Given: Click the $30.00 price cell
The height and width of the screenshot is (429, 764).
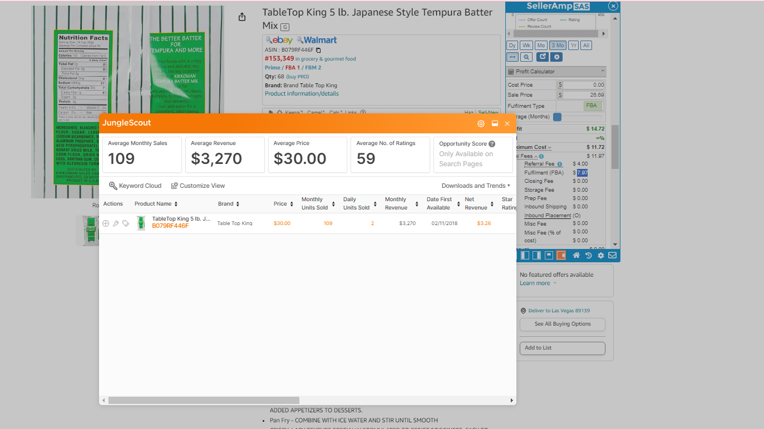Looking at the screenshot, I should [x=282, y=223].
